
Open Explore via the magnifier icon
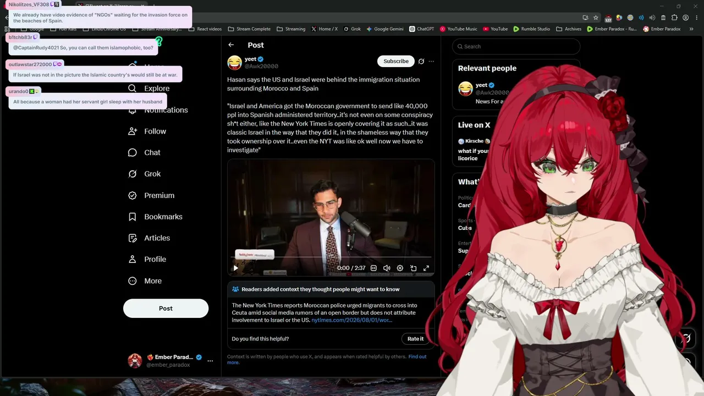[132, 89]
